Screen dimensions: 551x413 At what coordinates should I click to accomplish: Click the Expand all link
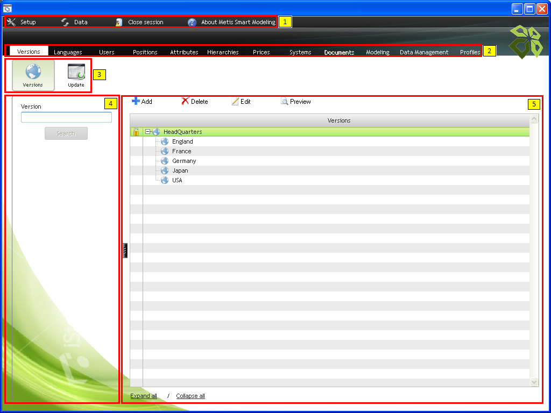coord(144,396)
